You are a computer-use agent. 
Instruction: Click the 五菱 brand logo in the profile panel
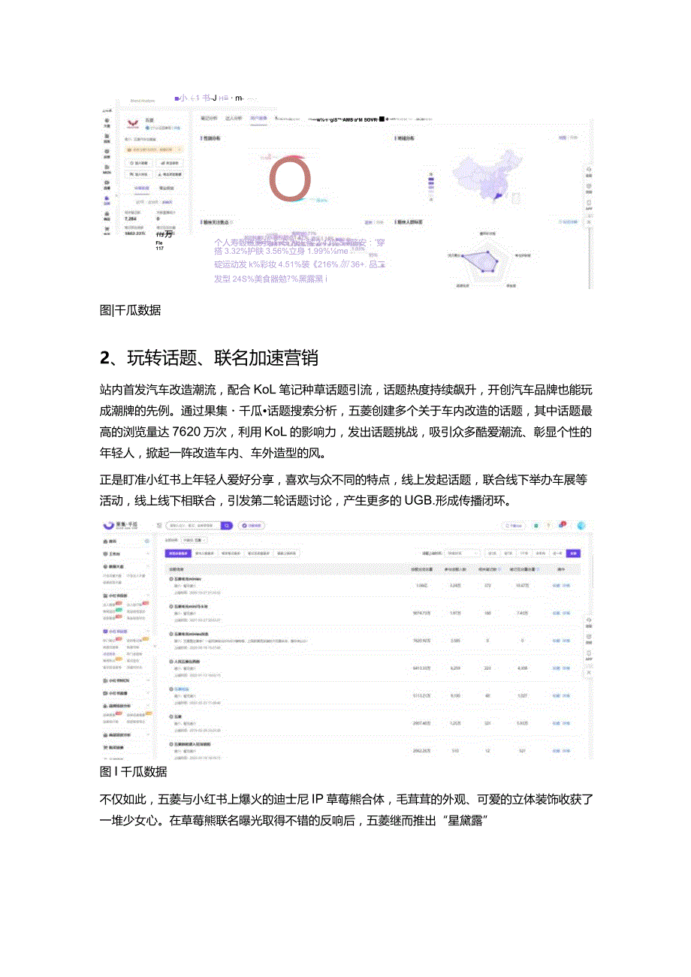pyautogui.click(x=132, y=123)
